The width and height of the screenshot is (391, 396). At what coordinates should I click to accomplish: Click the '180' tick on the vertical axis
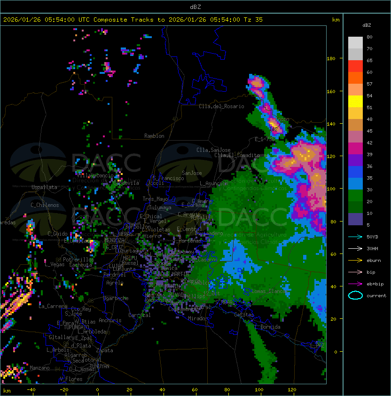(x=331, y=59)
